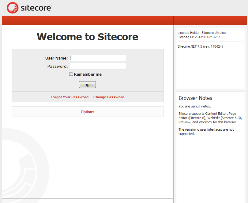
Task: Click the Welcome to Sitecore heading
Action: click(x=88, y=37)
